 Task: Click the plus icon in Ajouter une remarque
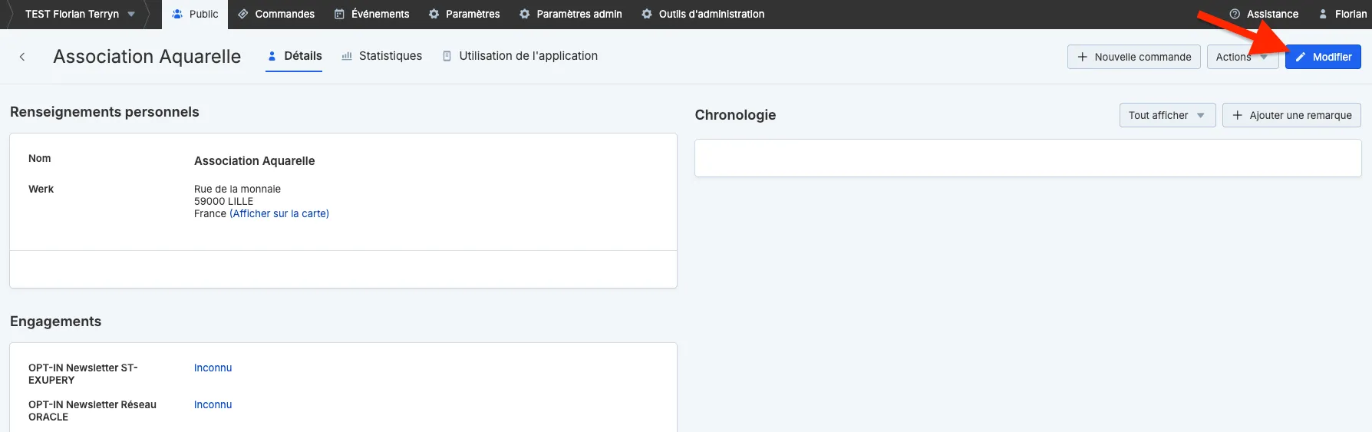point(1237,115)
